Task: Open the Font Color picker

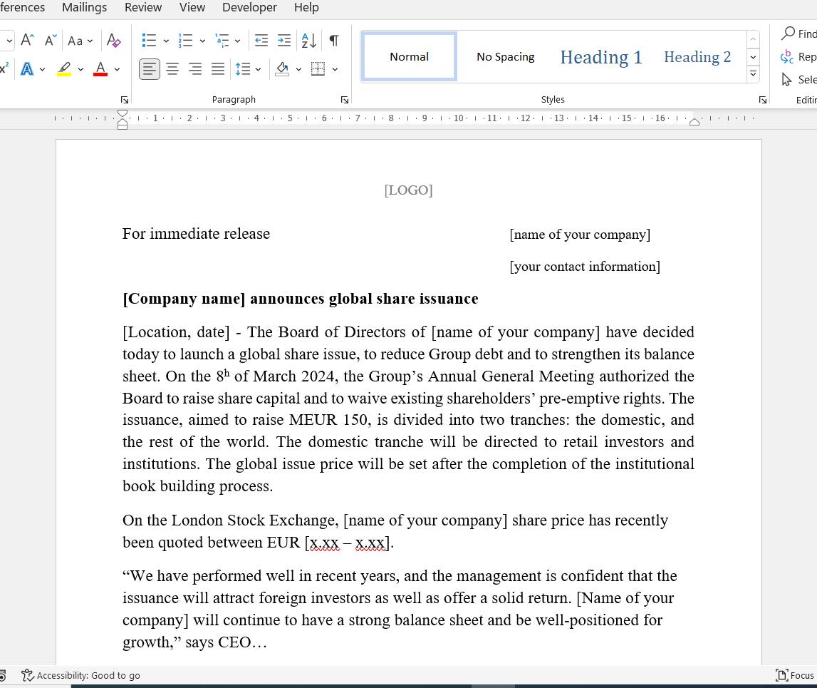Action: (x=116, y=68)
